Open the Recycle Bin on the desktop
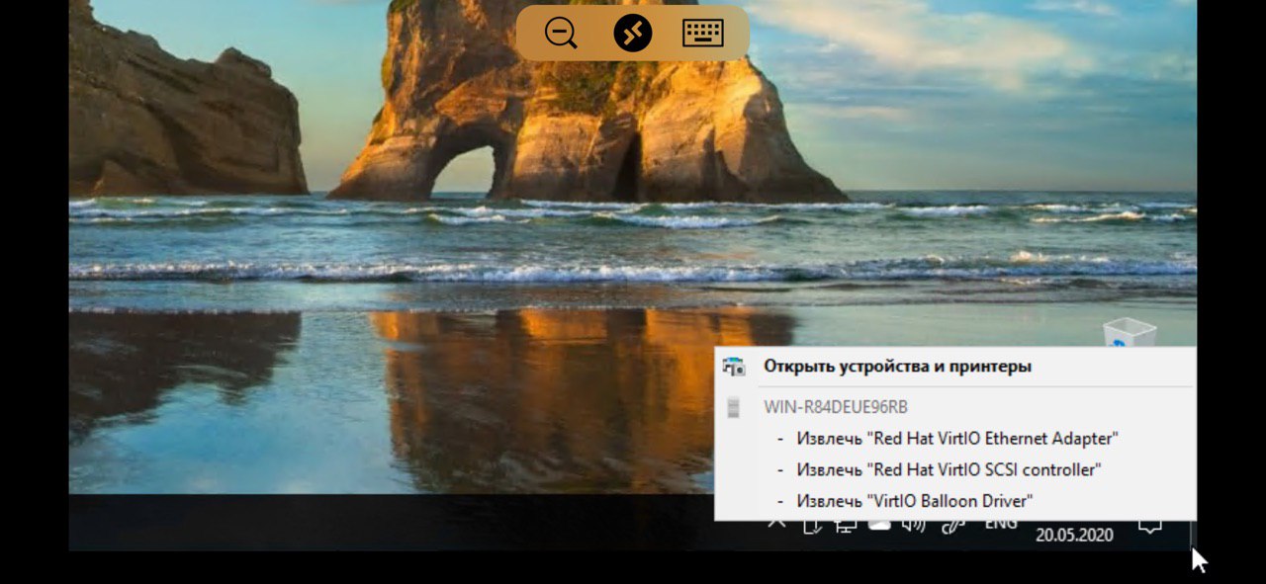 1130,334
